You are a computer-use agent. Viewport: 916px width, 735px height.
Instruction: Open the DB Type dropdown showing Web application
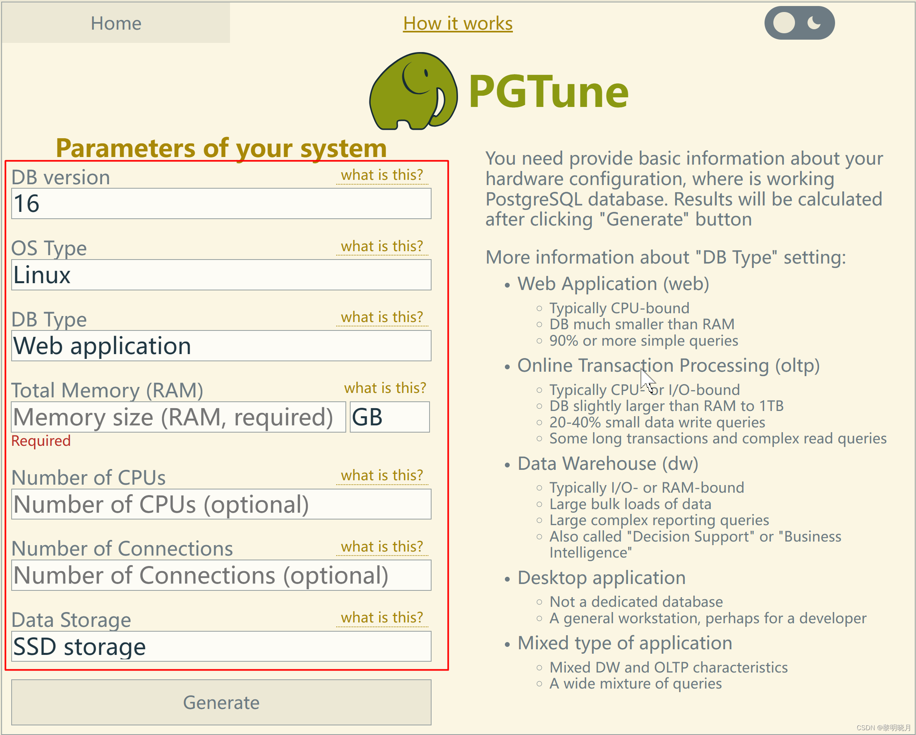[x=221, y=346]
